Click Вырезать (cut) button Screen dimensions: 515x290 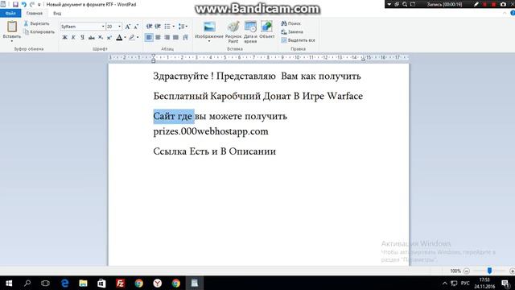click(36, 23)
